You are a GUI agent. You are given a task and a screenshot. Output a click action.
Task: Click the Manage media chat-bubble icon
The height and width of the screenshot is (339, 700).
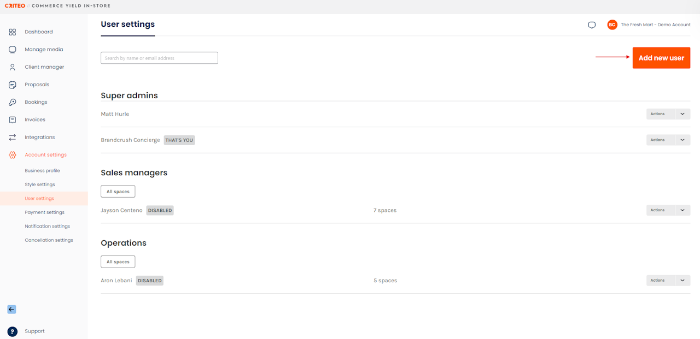(x=12, y=50)
